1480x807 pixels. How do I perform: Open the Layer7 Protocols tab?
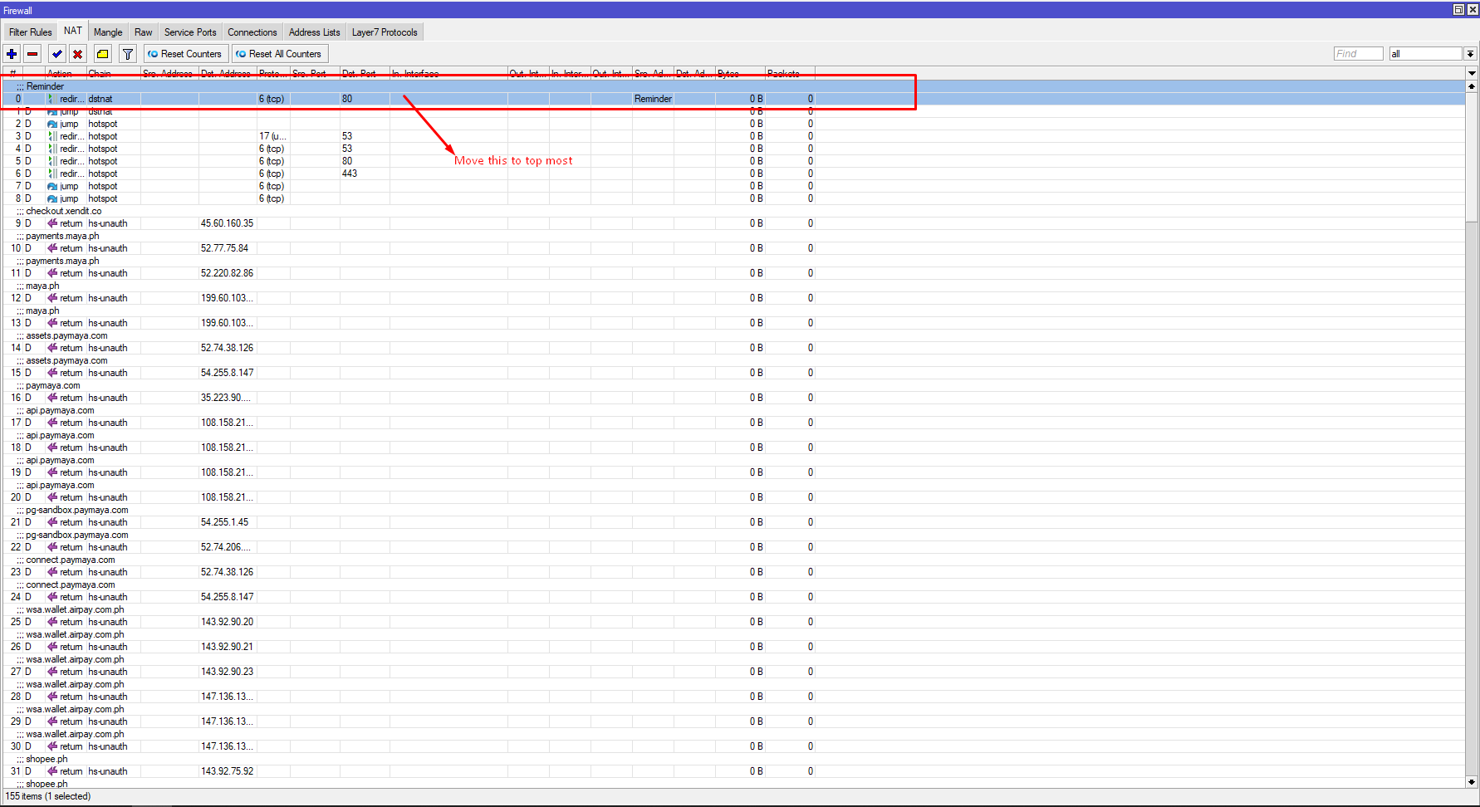385,32
